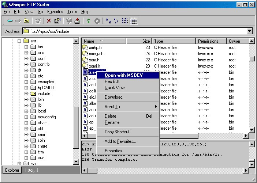The height and width of the screenshot is (183, 257).
Task: Open the Tools menu
Action: pyautogui.click(x=72, y=12)
